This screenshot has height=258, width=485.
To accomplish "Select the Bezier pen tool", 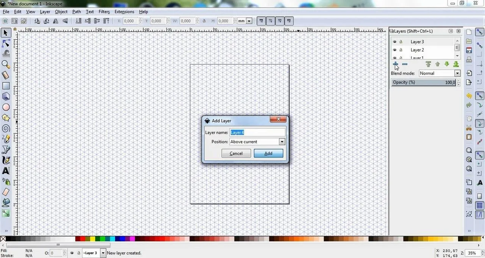I will point(6,150).
